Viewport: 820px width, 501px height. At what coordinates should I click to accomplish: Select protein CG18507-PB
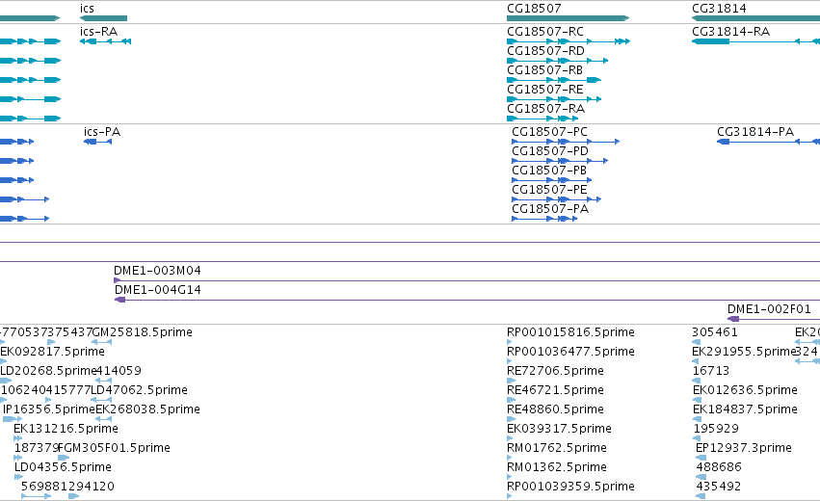tap(549, 171)
